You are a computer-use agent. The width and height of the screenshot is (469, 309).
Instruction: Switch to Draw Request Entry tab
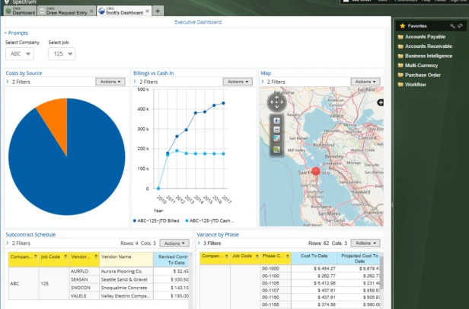(x=66, y=11)
